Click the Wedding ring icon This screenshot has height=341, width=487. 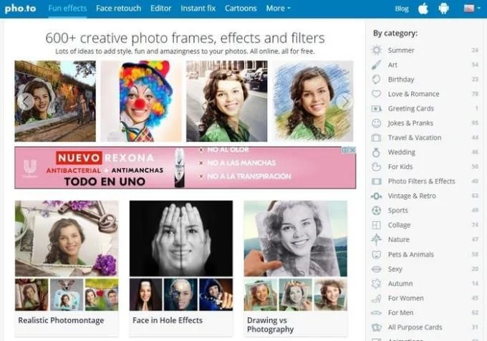point(377,152)
